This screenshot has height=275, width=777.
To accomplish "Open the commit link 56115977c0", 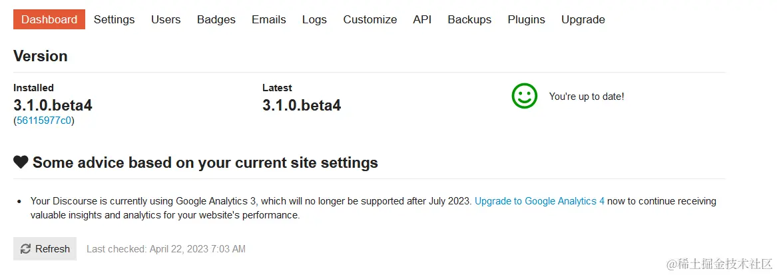I will pyautogui.click(x=43, y=121).
